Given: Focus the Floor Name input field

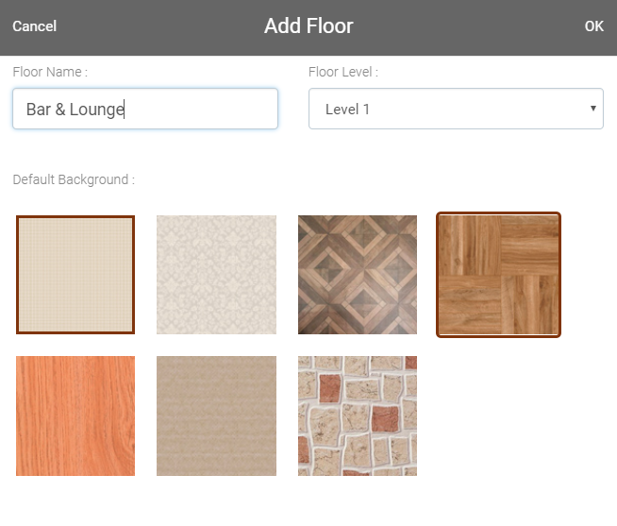Looking at the screenshot, I should pyautogui.click(x=145, y=109).
